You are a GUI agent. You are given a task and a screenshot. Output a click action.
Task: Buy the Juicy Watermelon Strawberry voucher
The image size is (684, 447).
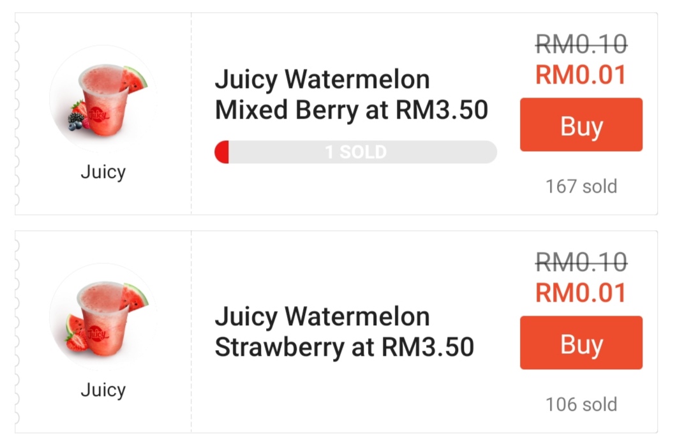581,343
